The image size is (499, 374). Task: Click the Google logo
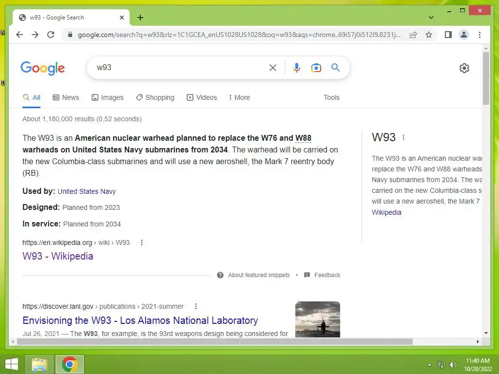pos(43,68)
